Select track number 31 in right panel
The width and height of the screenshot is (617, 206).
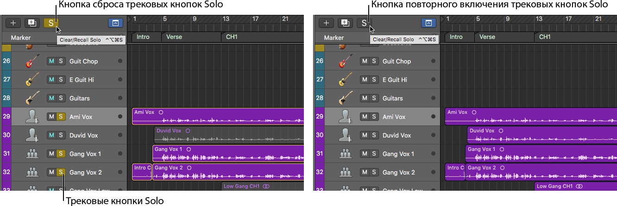(320, 154)
